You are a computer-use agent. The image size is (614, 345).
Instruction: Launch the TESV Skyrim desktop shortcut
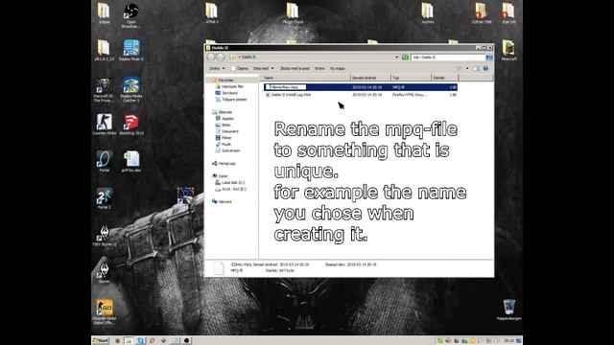[105, 236]
